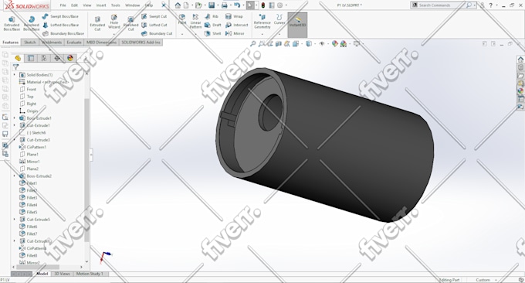This screenshot has width=525, height=283.
Task: Click the Zoom to Fit icon
Action: pos(252,43)
